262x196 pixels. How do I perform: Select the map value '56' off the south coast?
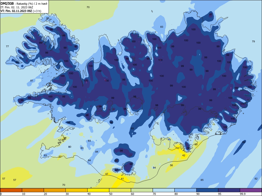[171, 165]
